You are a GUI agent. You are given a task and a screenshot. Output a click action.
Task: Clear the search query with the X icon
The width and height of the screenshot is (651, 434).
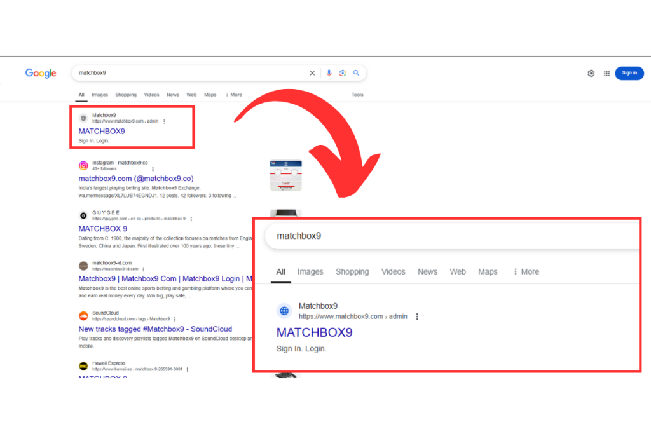coord(312,73)
